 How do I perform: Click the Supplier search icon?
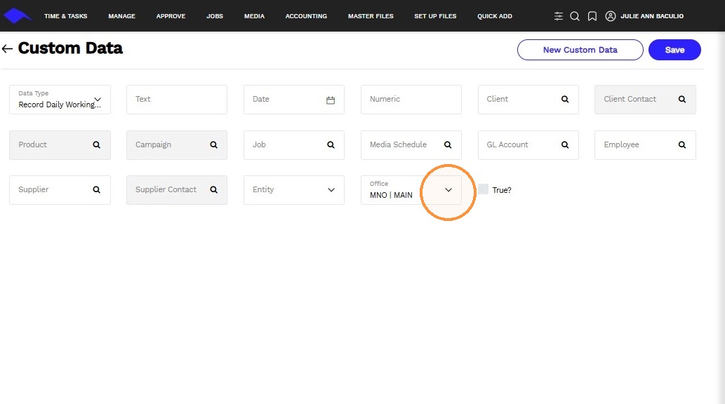click(x=97, y=189)
